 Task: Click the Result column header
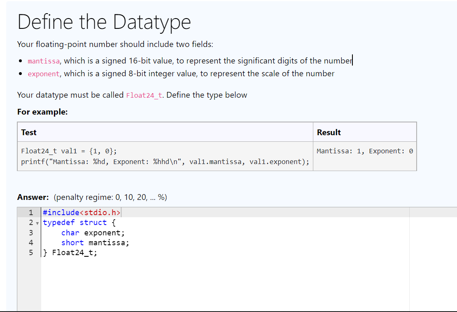point(329,132)
